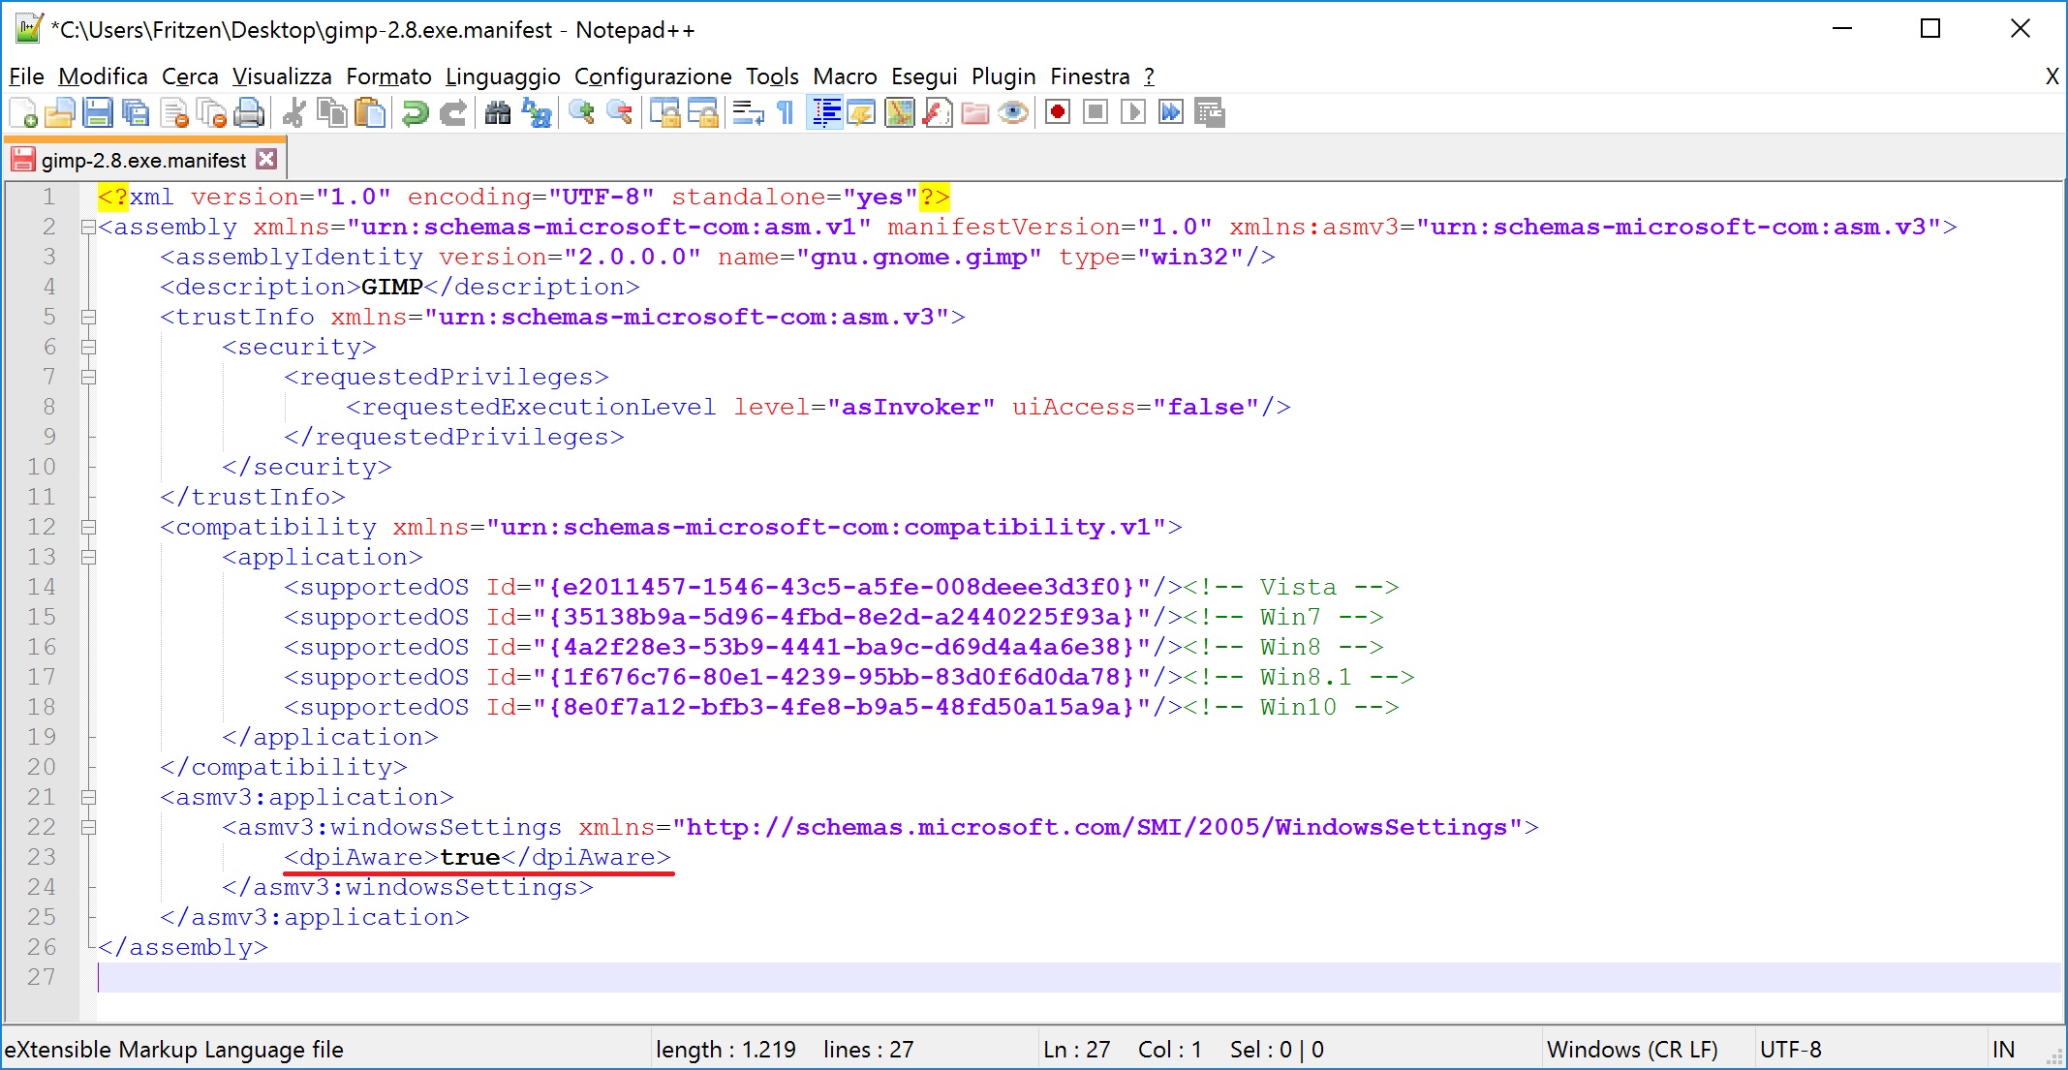Image resolution: width=2068 pixels, height=1070 pixels.
Task: Save the current file with the floppy icon
Action: 98,113
